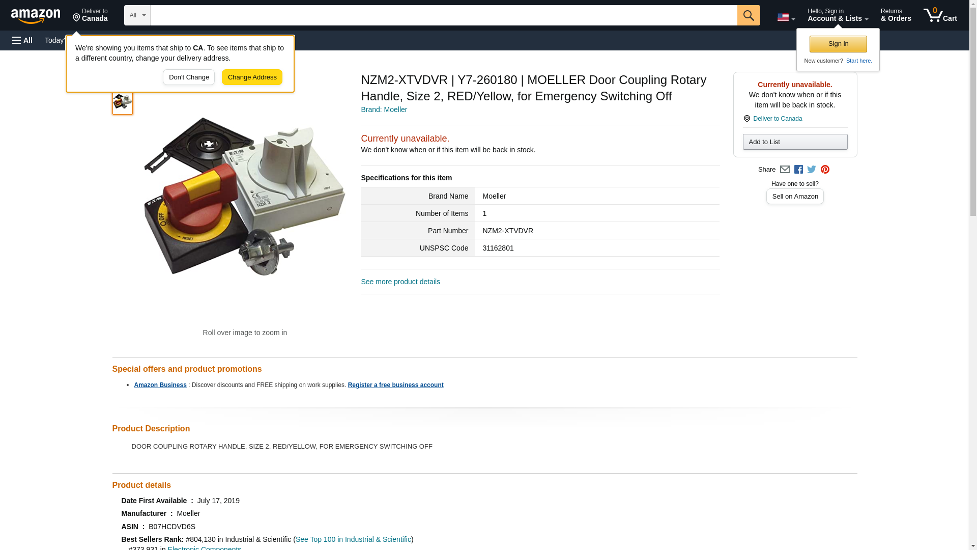Click the Change Address button
This screenshot has width=977, height=550.
click(x=252, y=77)
